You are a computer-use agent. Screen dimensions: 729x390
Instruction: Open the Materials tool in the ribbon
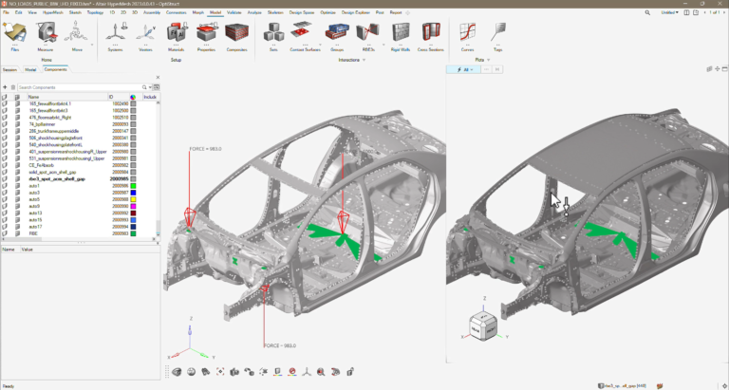pyautogui.click(x=176, y=32)
